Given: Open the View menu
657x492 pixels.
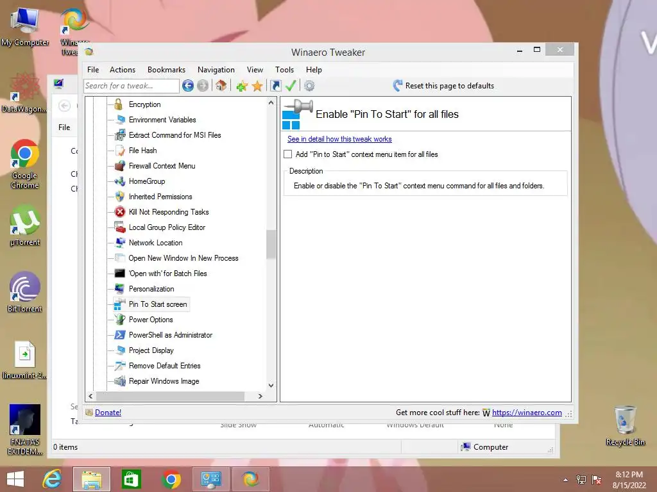Looking at the screenshot, I should pyautogui.click(x=255, y=70).
